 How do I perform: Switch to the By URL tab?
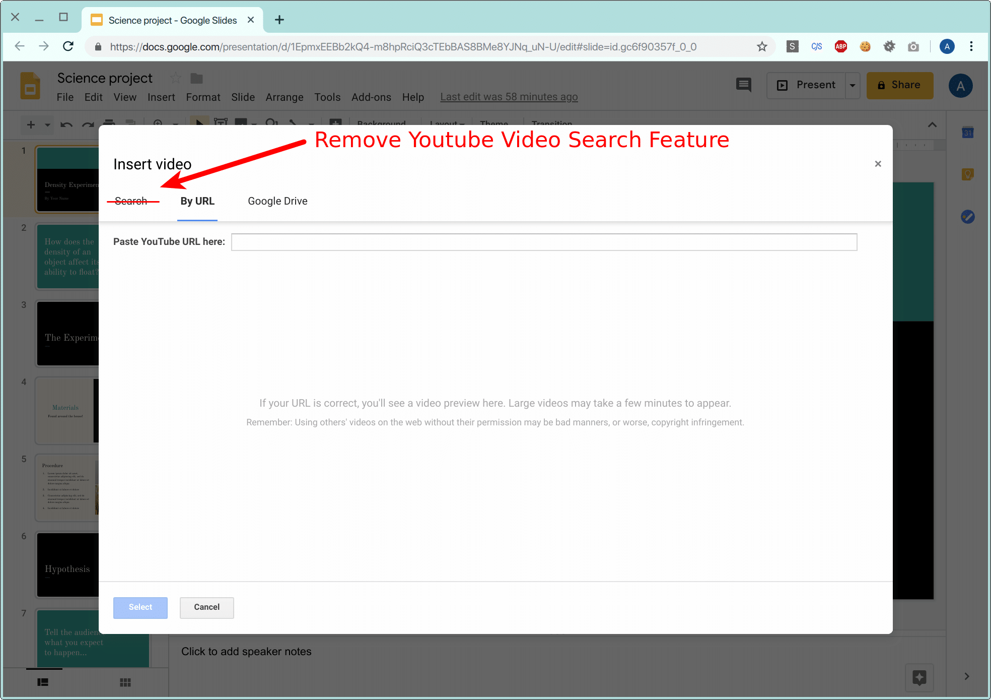pos(197,201)
